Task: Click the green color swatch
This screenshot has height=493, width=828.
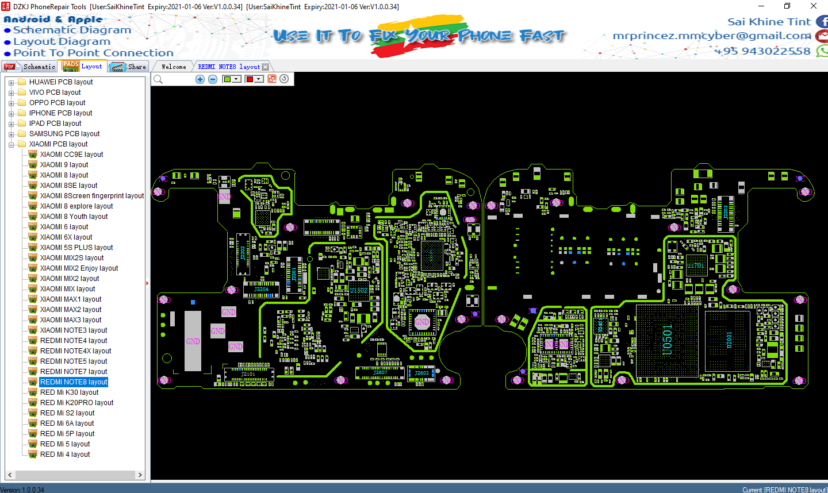Action: 228,79
